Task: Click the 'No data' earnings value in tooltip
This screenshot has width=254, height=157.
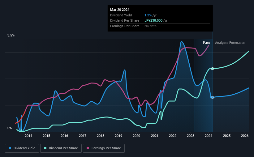Action: coord(150,26)
